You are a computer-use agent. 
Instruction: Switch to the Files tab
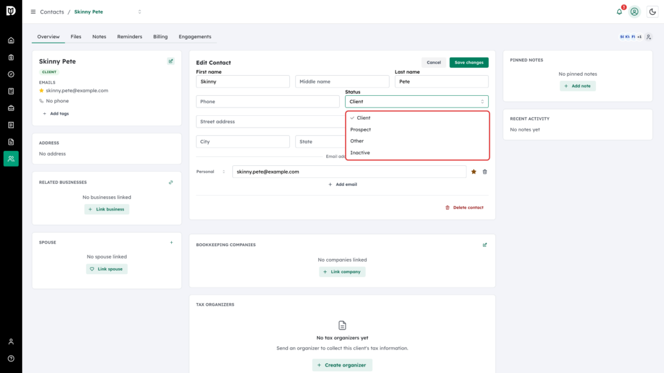76,37
